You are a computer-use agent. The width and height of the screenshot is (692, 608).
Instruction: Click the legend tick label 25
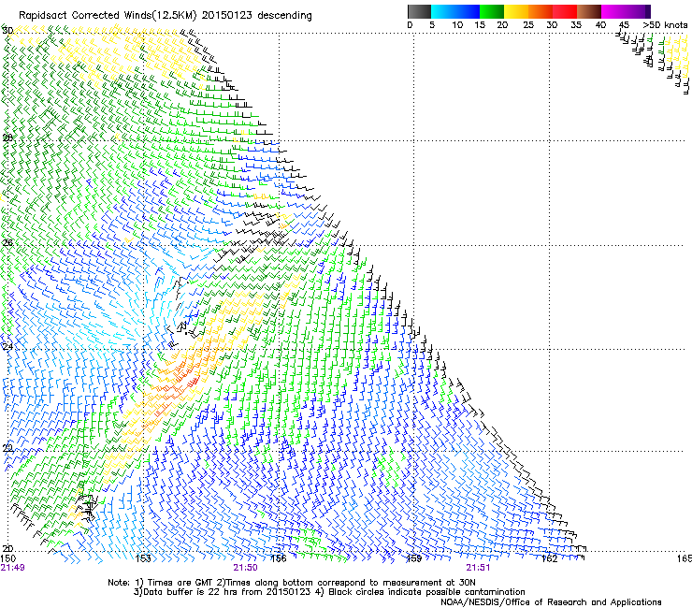528,25
